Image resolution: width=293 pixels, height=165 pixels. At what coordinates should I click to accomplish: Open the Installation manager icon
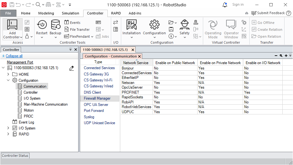tap(131, 25)
